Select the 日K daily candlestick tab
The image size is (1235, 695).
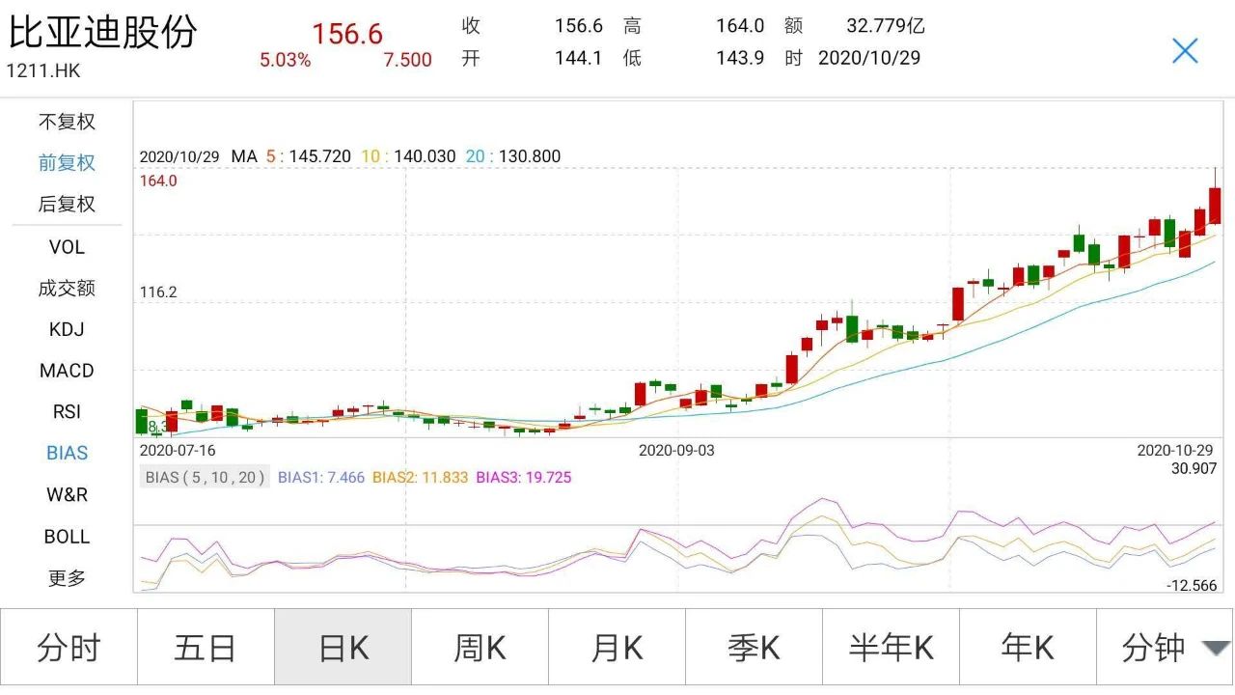point(343,648)
